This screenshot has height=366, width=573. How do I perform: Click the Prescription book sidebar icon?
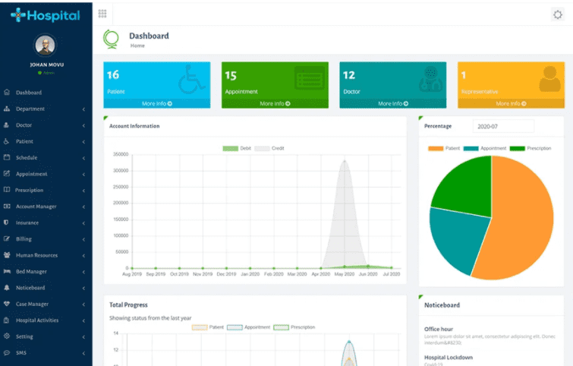(x=7, y=190)
